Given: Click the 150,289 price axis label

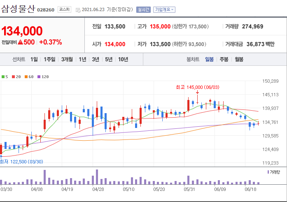Looking at the screenshot, I should click(x=271, y=81).
